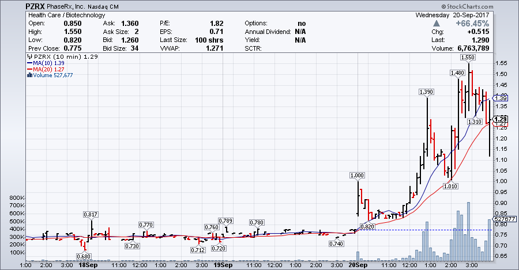Select the 20Sep date marker on time axis
This screenshot has height=270, width=519.
(x=358, y=266)
